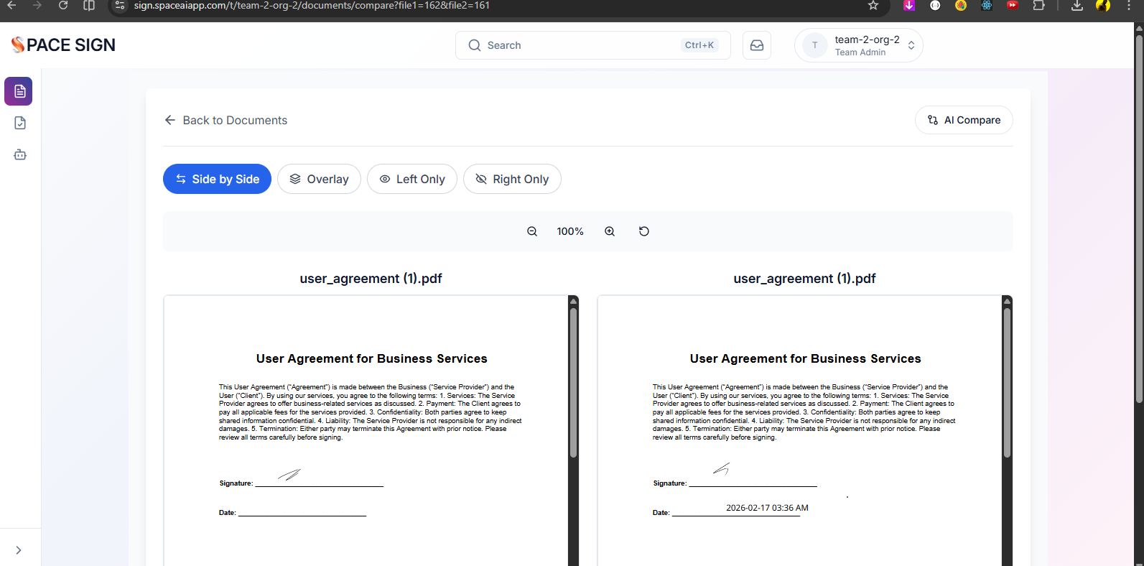
Task: Select the Side by Side view
Action: tap(217, 179)
